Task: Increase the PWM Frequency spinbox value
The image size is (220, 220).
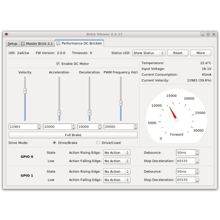Action: (136, 125)
